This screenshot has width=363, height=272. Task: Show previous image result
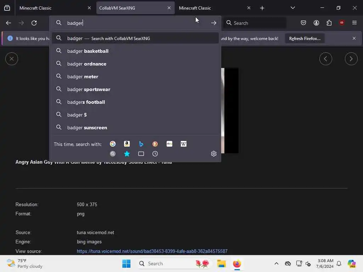325,59
